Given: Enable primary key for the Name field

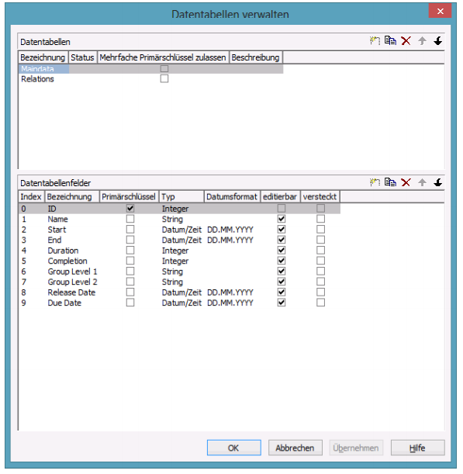Looking at the screenshot, I should click(x=130, y=219).
